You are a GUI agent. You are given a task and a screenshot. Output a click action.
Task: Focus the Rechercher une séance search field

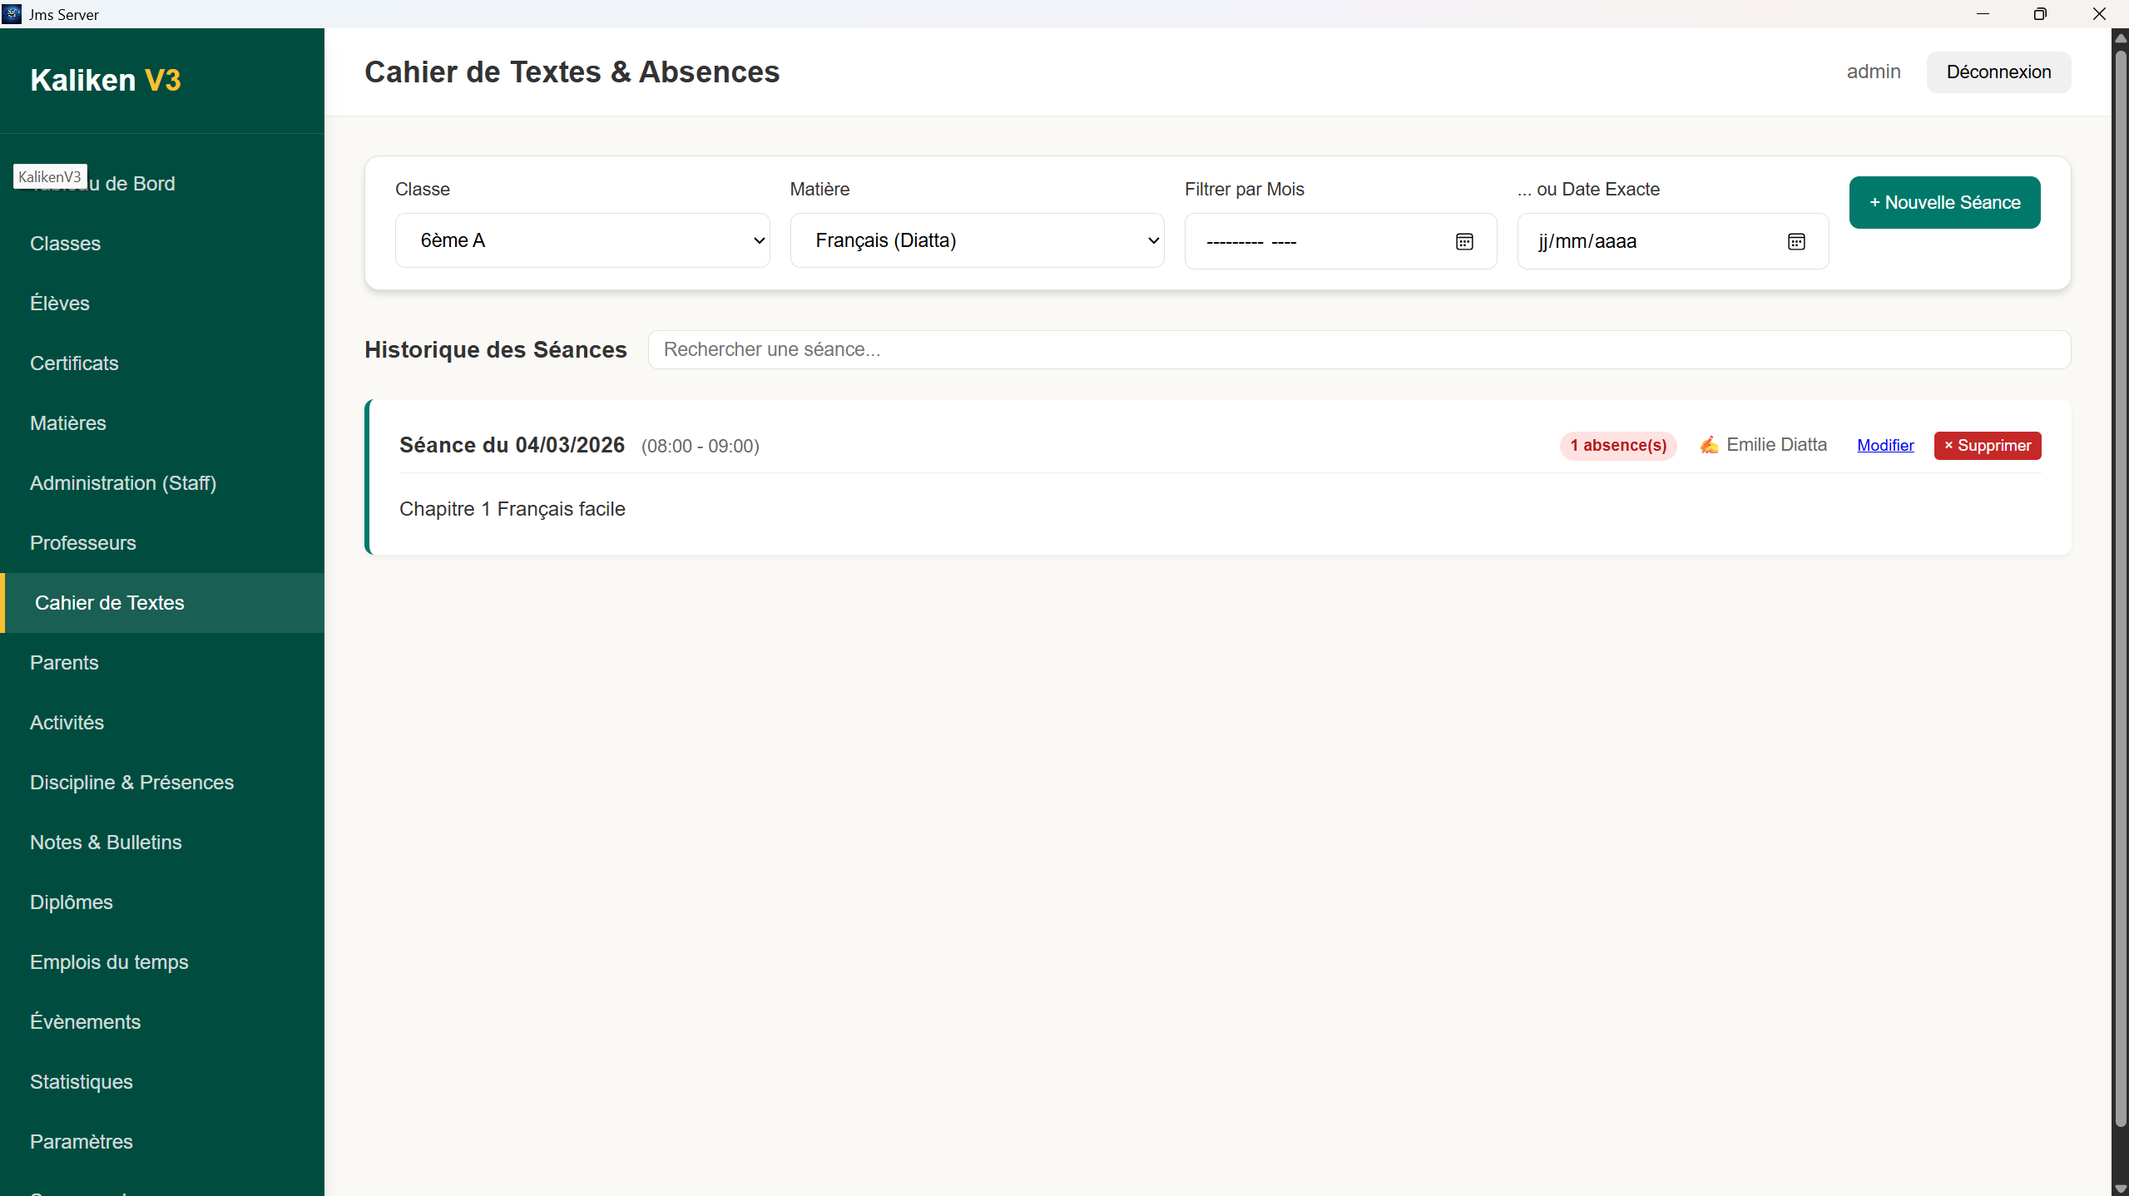point(1359,349)
